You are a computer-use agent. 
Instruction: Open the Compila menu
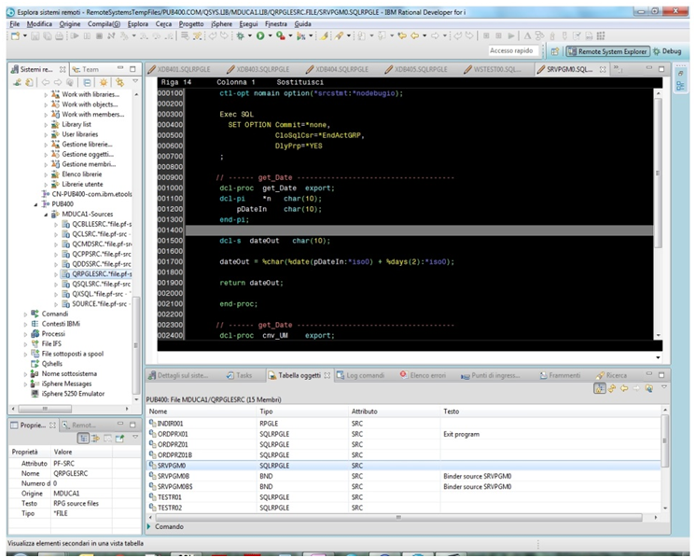tap(104, 24)
